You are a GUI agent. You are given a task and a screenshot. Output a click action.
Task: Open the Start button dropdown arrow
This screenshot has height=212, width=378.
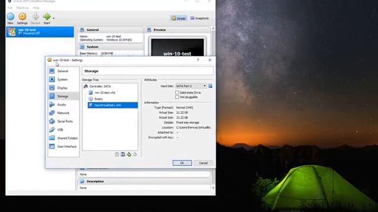(54, 18)
